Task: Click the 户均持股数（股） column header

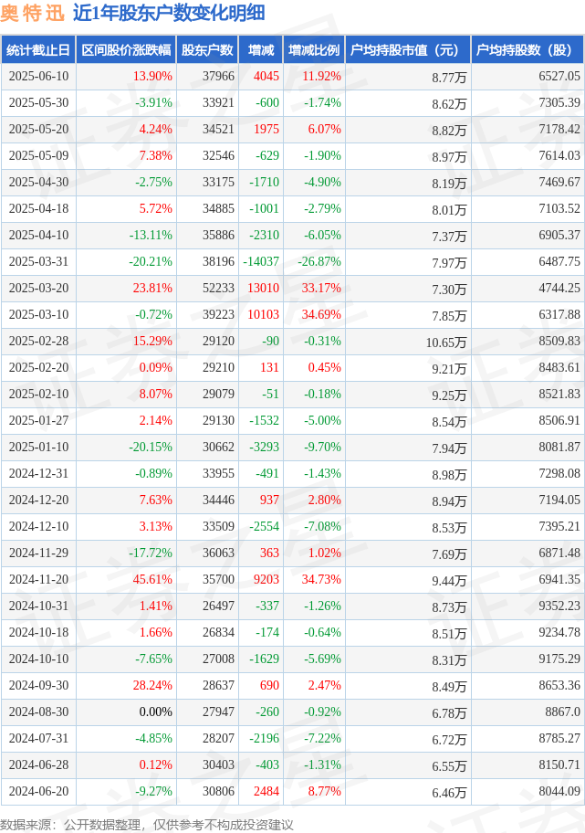Action: coord(528,50)
